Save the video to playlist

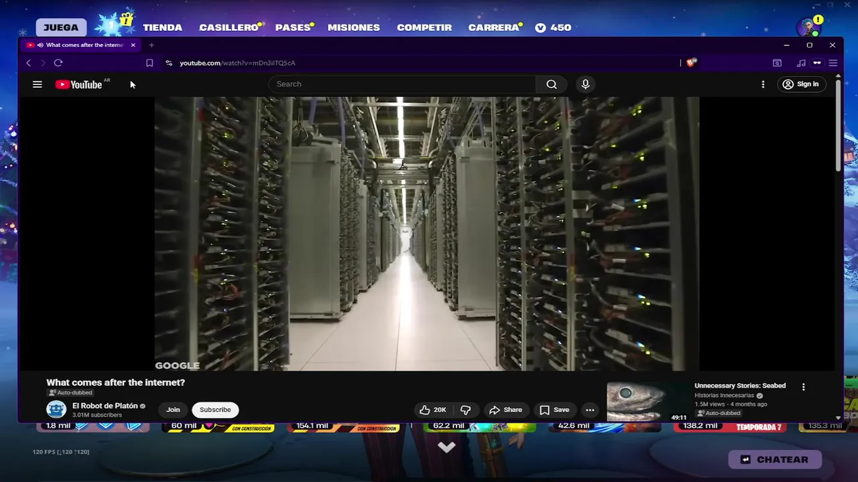coord(554,410)
